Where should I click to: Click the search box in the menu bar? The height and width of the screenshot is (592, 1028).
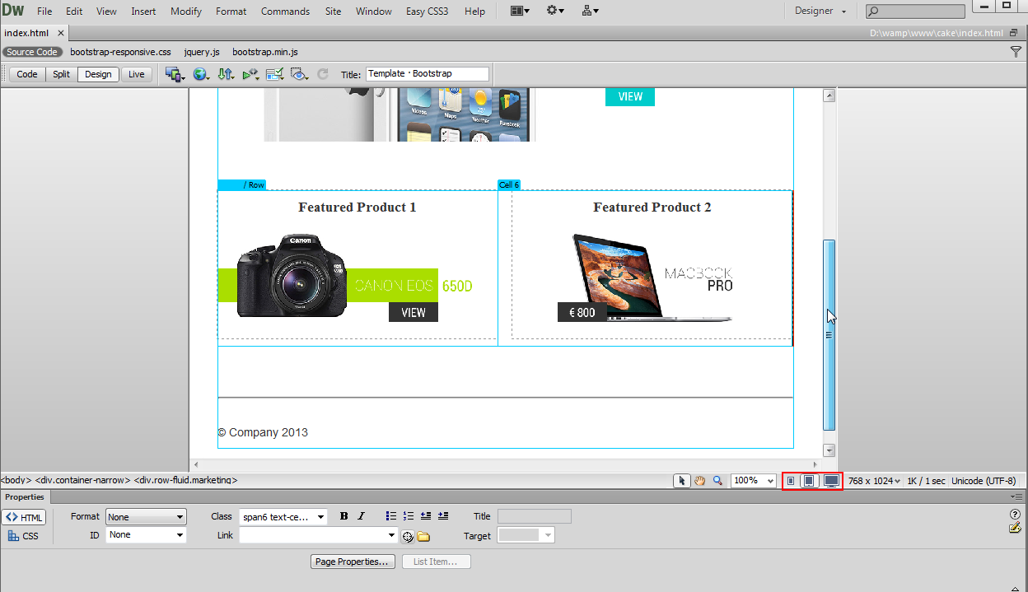[x=915, y=12]
